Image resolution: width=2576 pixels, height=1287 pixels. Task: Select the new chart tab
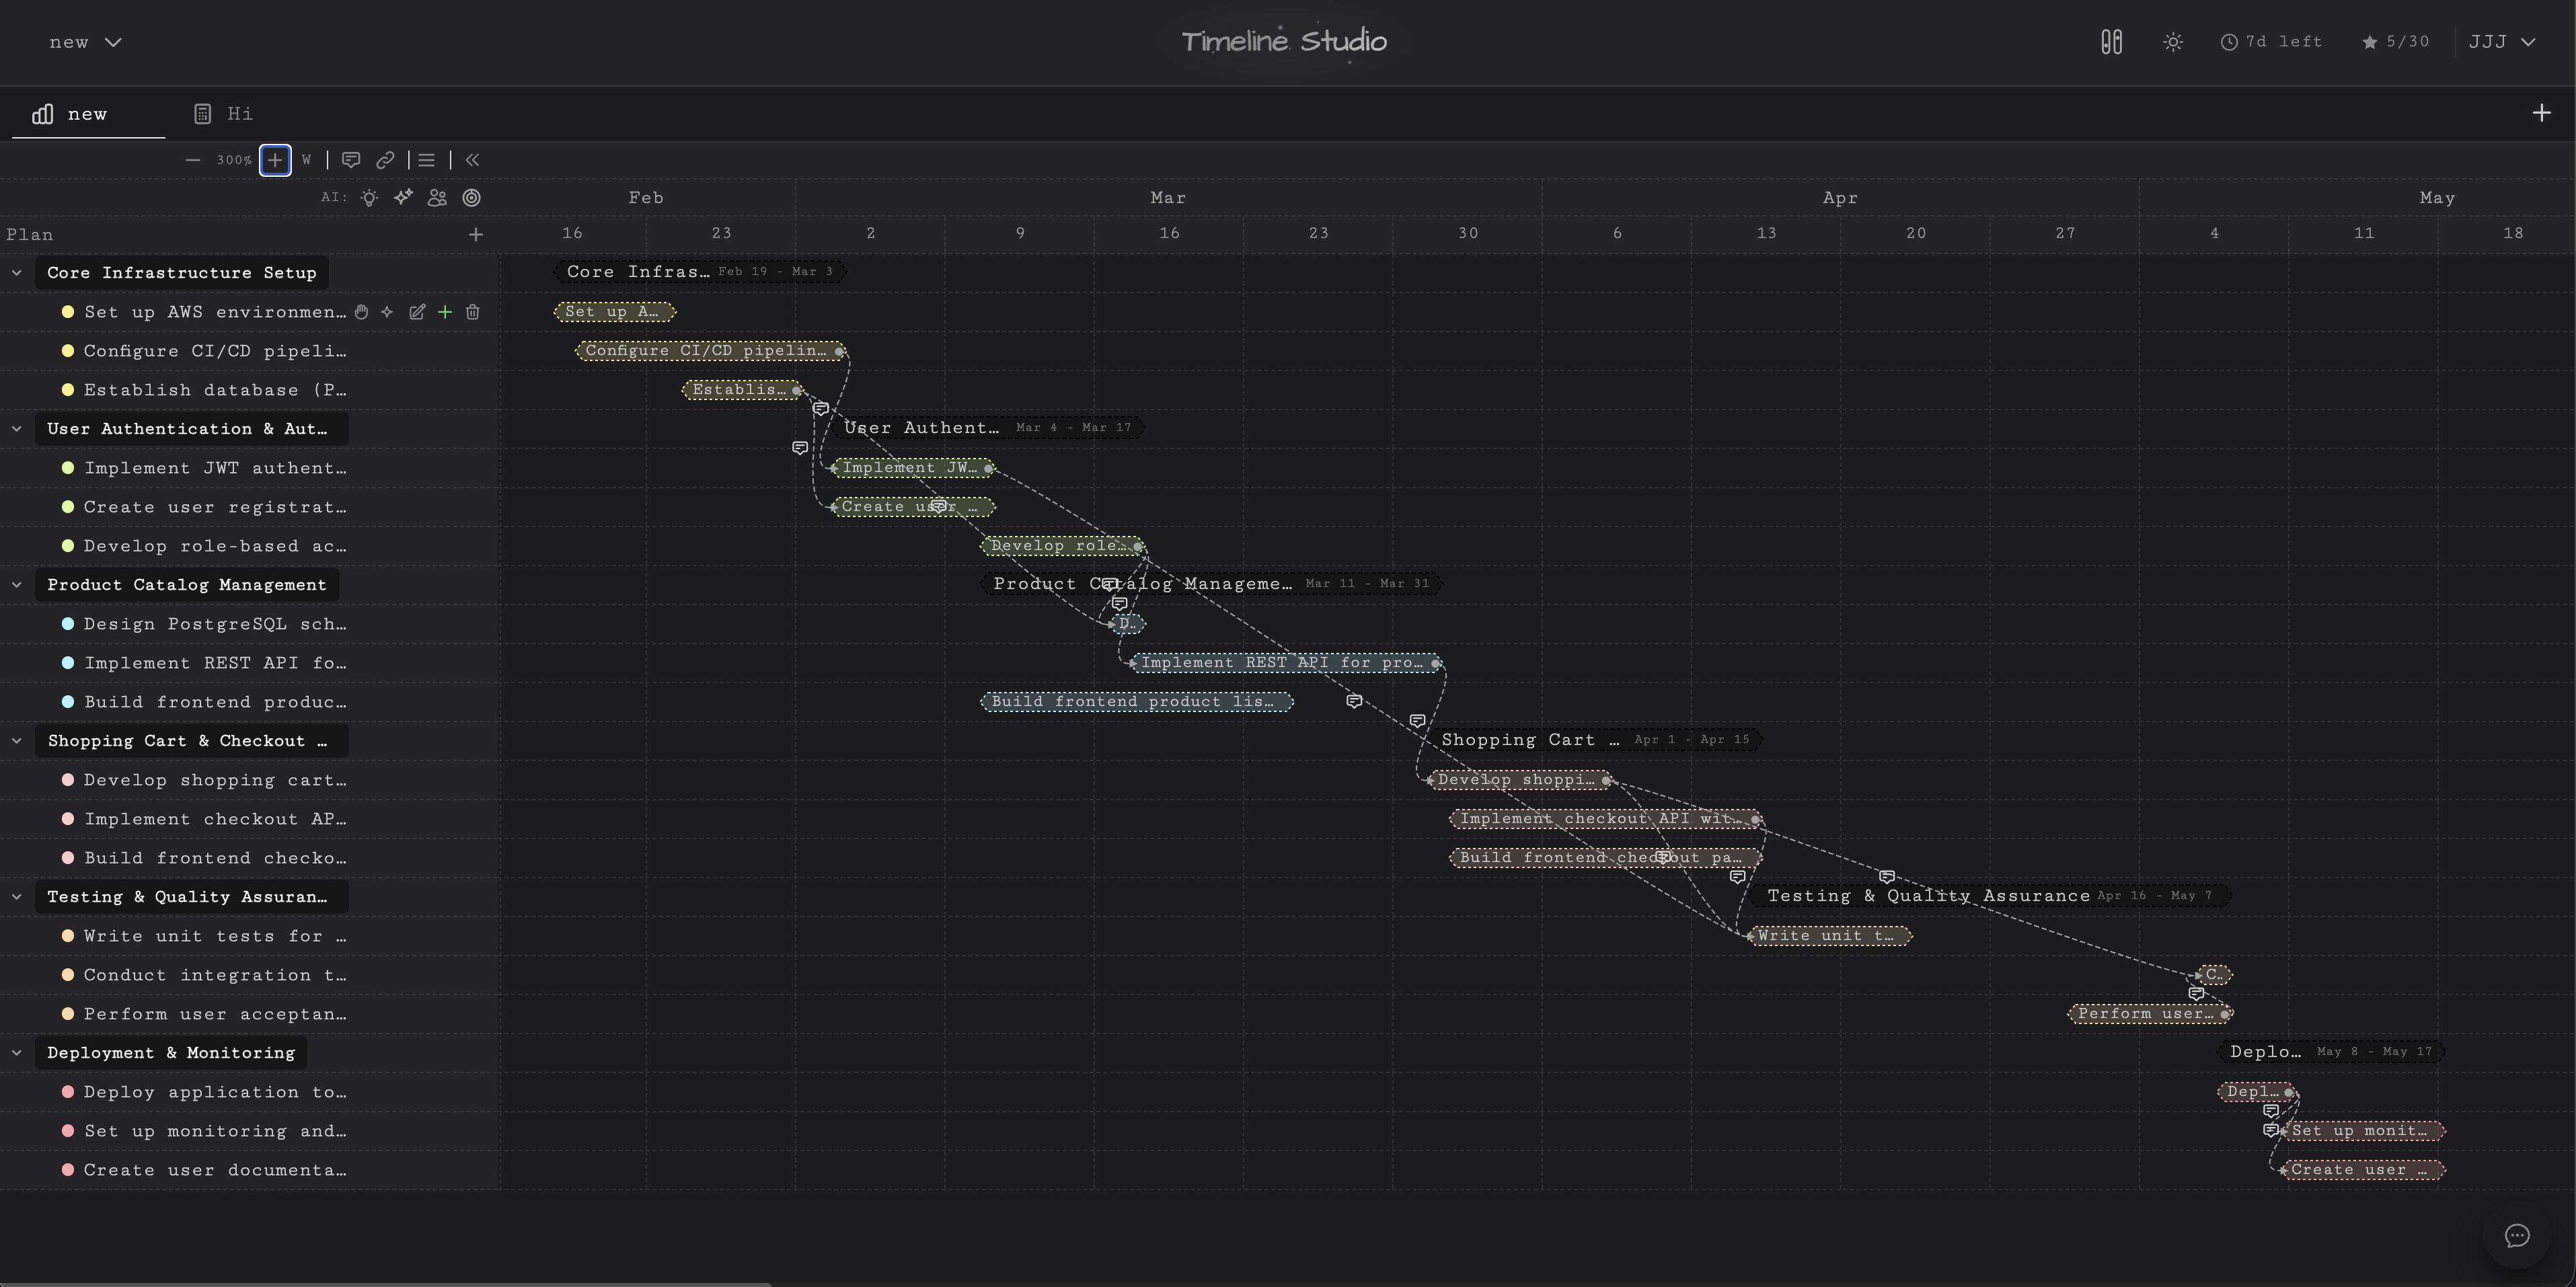(x=87, y=113)
